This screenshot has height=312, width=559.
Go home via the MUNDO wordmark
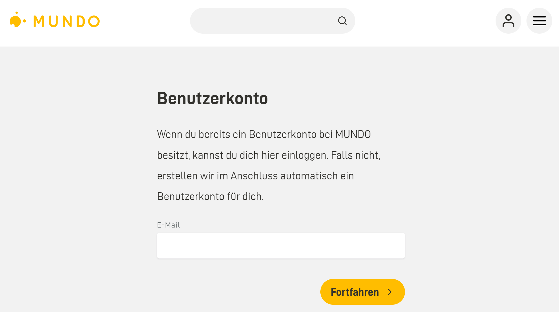click(x=66, y=21)
